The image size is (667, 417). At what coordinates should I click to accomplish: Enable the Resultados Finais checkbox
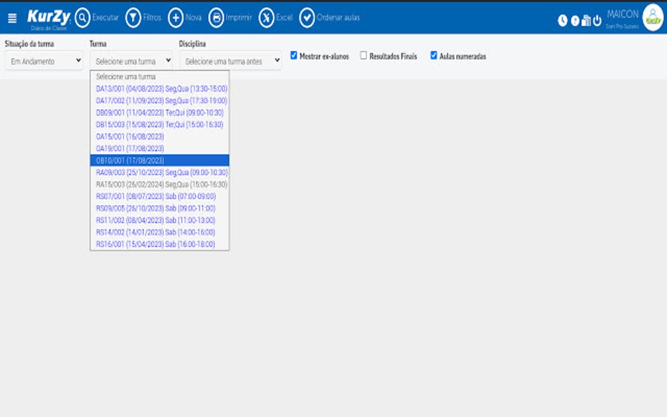click(x=364, y=56)
